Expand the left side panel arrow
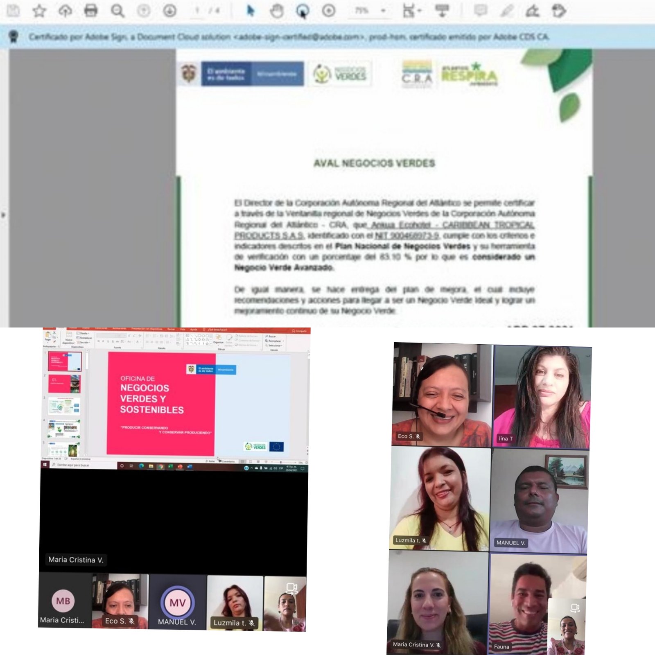 click(4, 215)
